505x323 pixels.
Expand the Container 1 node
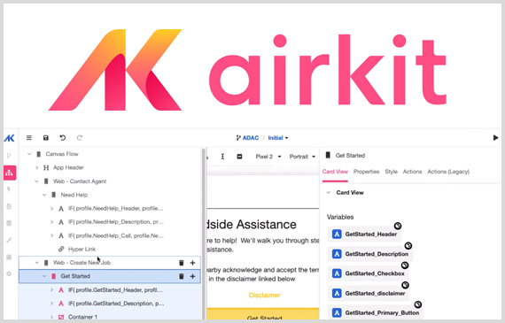click(x=52, y=317)
